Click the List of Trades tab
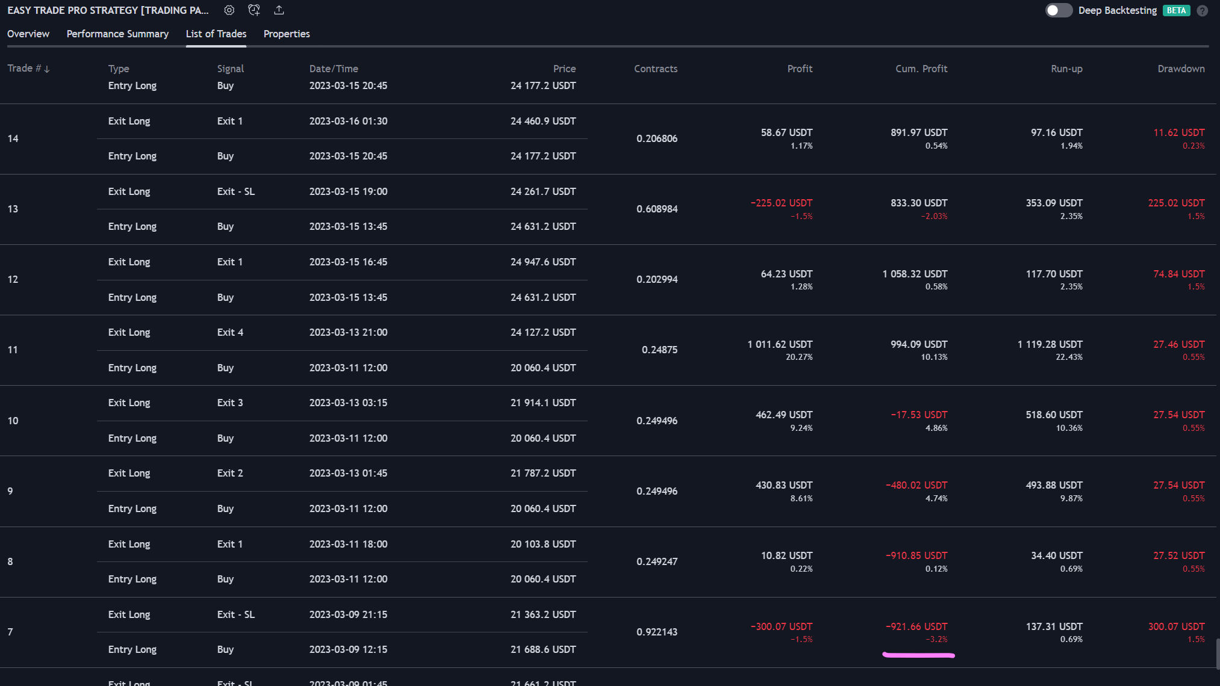Viewport: 1220px width, 686px height. click(x=216, y=34)
